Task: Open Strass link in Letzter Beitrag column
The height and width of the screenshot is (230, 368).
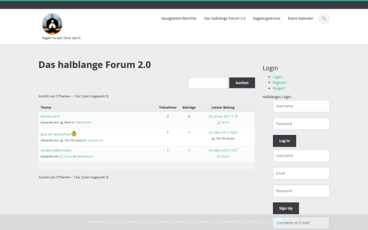Action: click(225, 156)
